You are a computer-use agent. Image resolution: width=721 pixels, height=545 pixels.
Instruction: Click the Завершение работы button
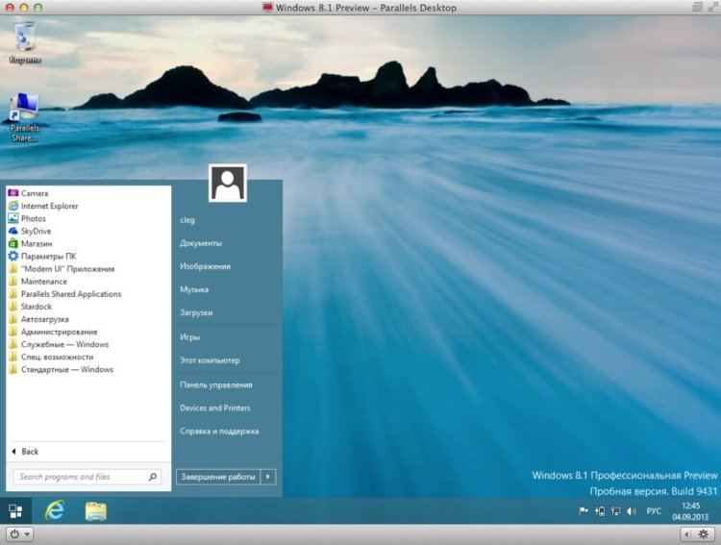tap(218, 477)
